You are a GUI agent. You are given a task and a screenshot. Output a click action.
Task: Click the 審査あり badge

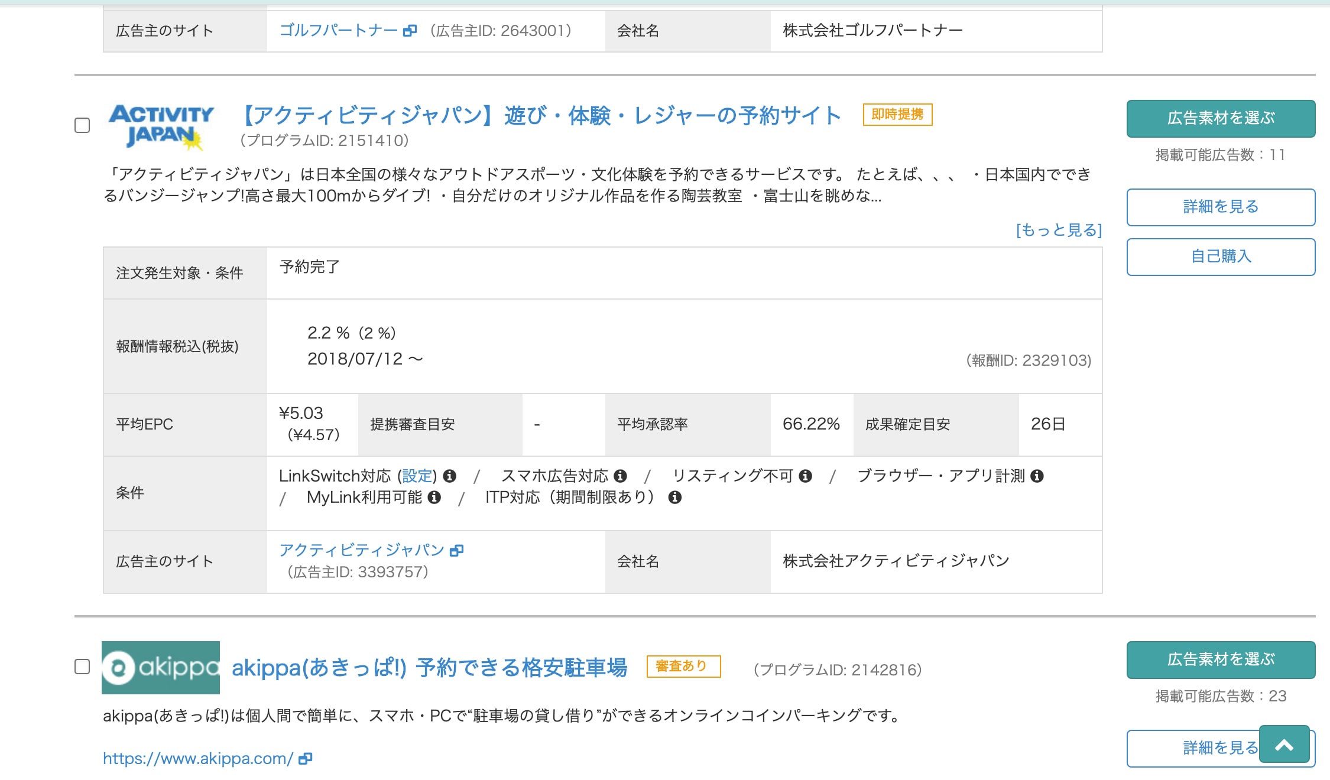click(x=683, y=667)
